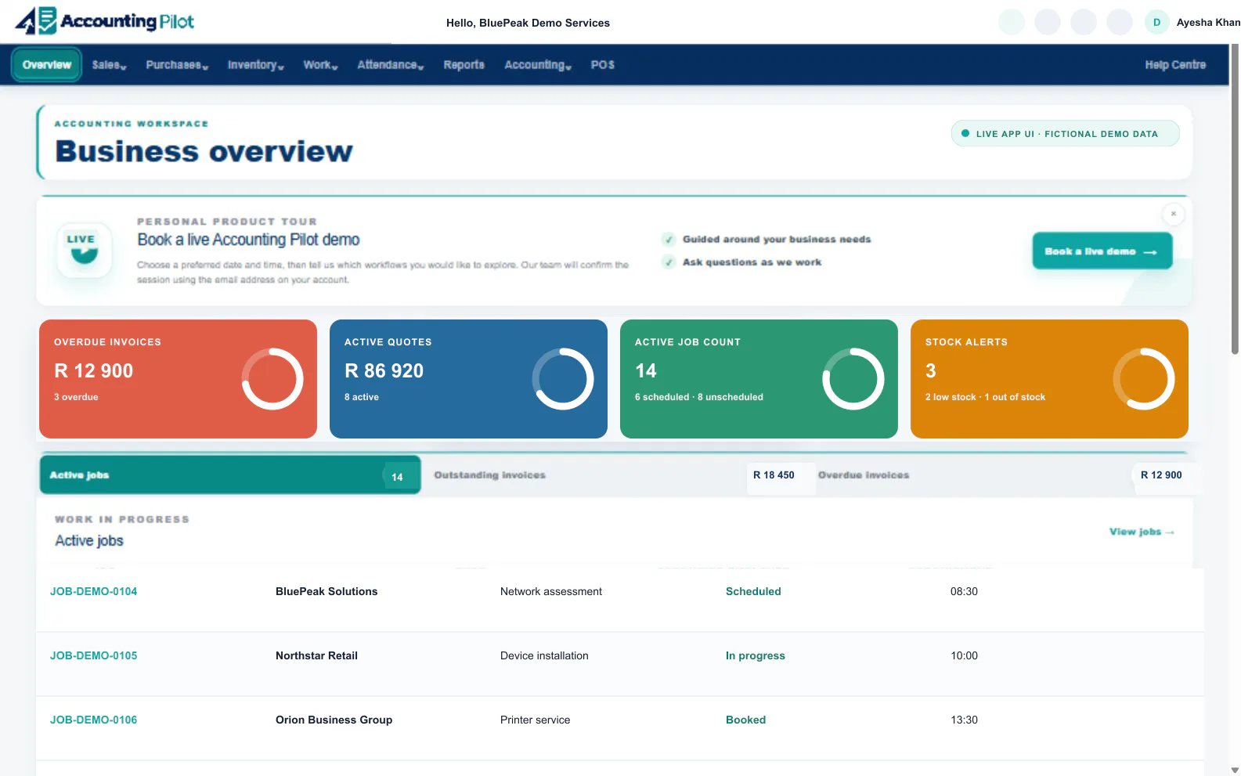Click the LIVE badge icon in tour banner
This screenshot has width=1241, height=776.
85,251
